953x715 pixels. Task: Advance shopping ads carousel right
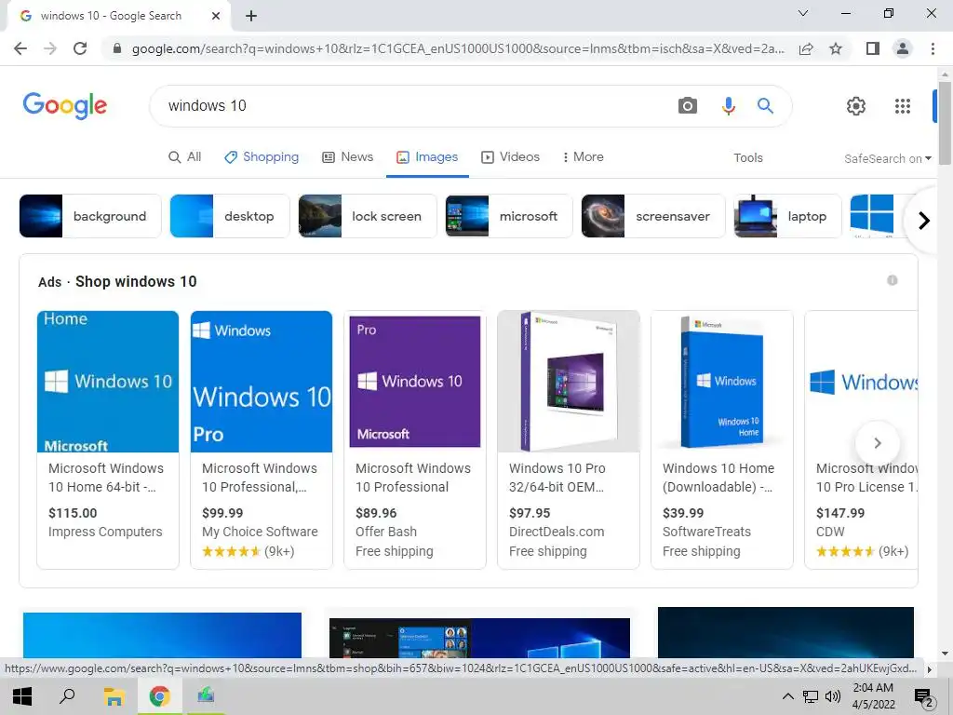click(x=877, y=442)
